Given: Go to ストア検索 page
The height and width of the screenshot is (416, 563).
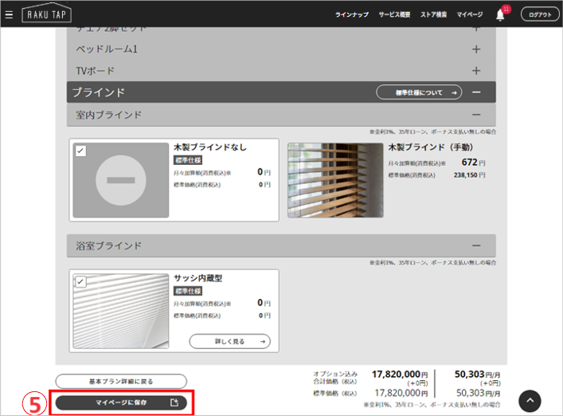Looking at the screenshot, I should [434, 14].
